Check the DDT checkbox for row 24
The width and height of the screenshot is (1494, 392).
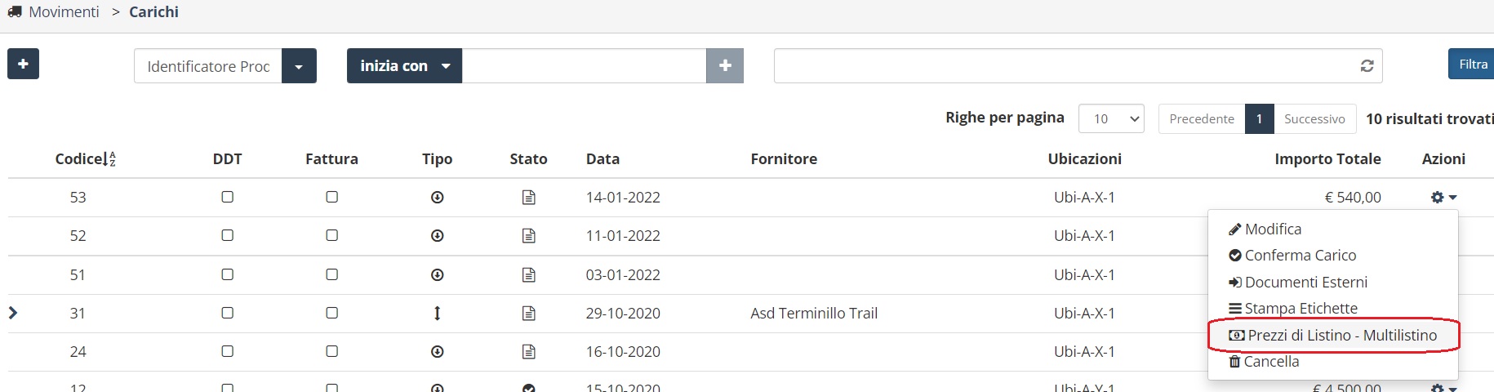(x=228, y=351)
